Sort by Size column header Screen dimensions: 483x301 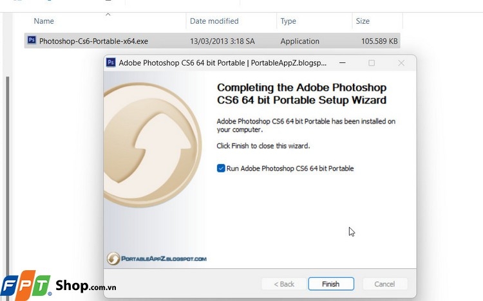pos(363,21)
